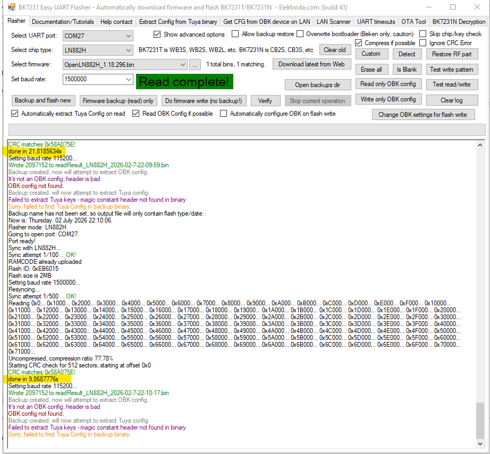Screen dimensions: 490x454
Task: Click the Erase all button
Action: tap(371, 70)
